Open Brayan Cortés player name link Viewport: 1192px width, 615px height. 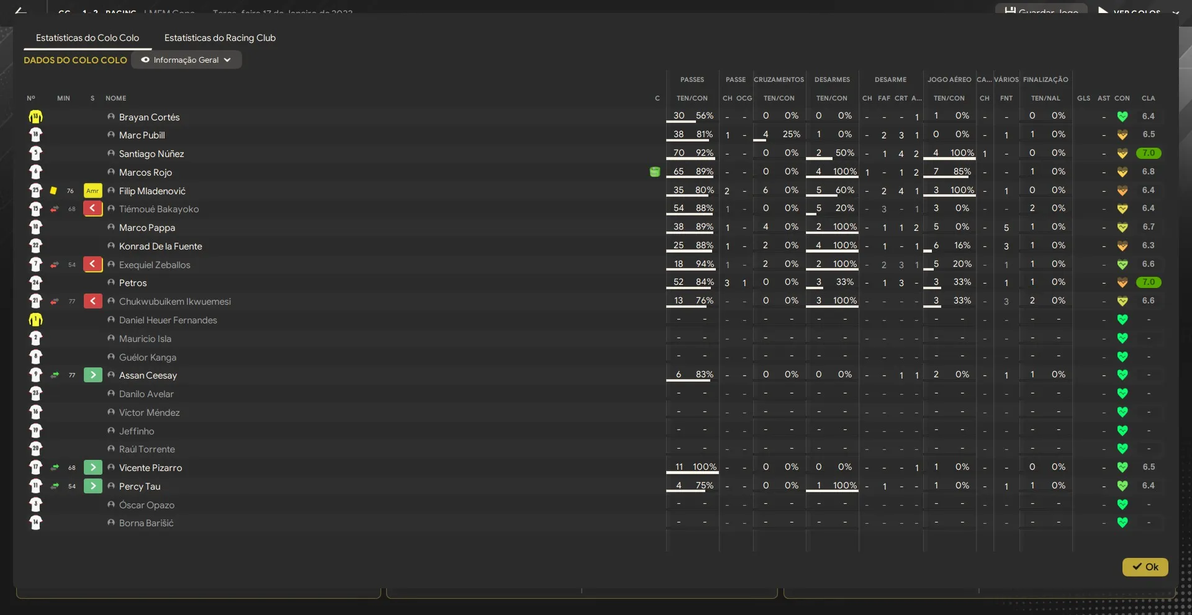[149, 117]
